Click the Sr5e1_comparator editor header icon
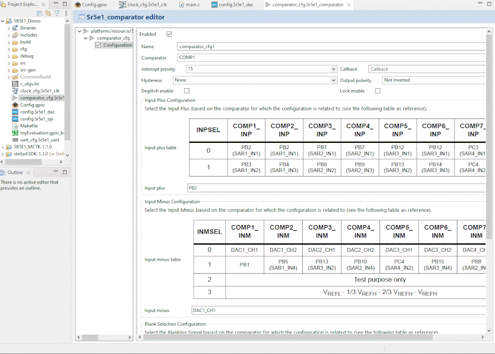 (82, 17)
